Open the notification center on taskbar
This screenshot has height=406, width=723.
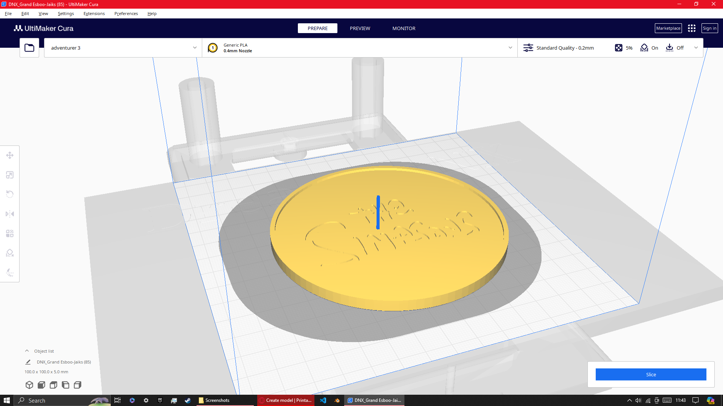pyautogui.click(x=696, y=400)
